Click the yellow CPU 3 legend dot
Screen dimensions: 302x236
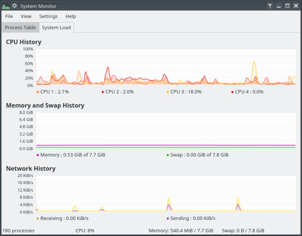coord(168,92)
